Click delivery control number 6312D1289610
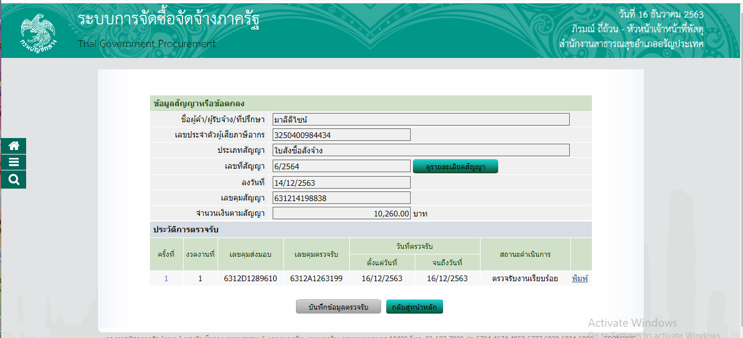Image resolution: width=743 pixels, height=338 pixels. [x=251, y=278]
